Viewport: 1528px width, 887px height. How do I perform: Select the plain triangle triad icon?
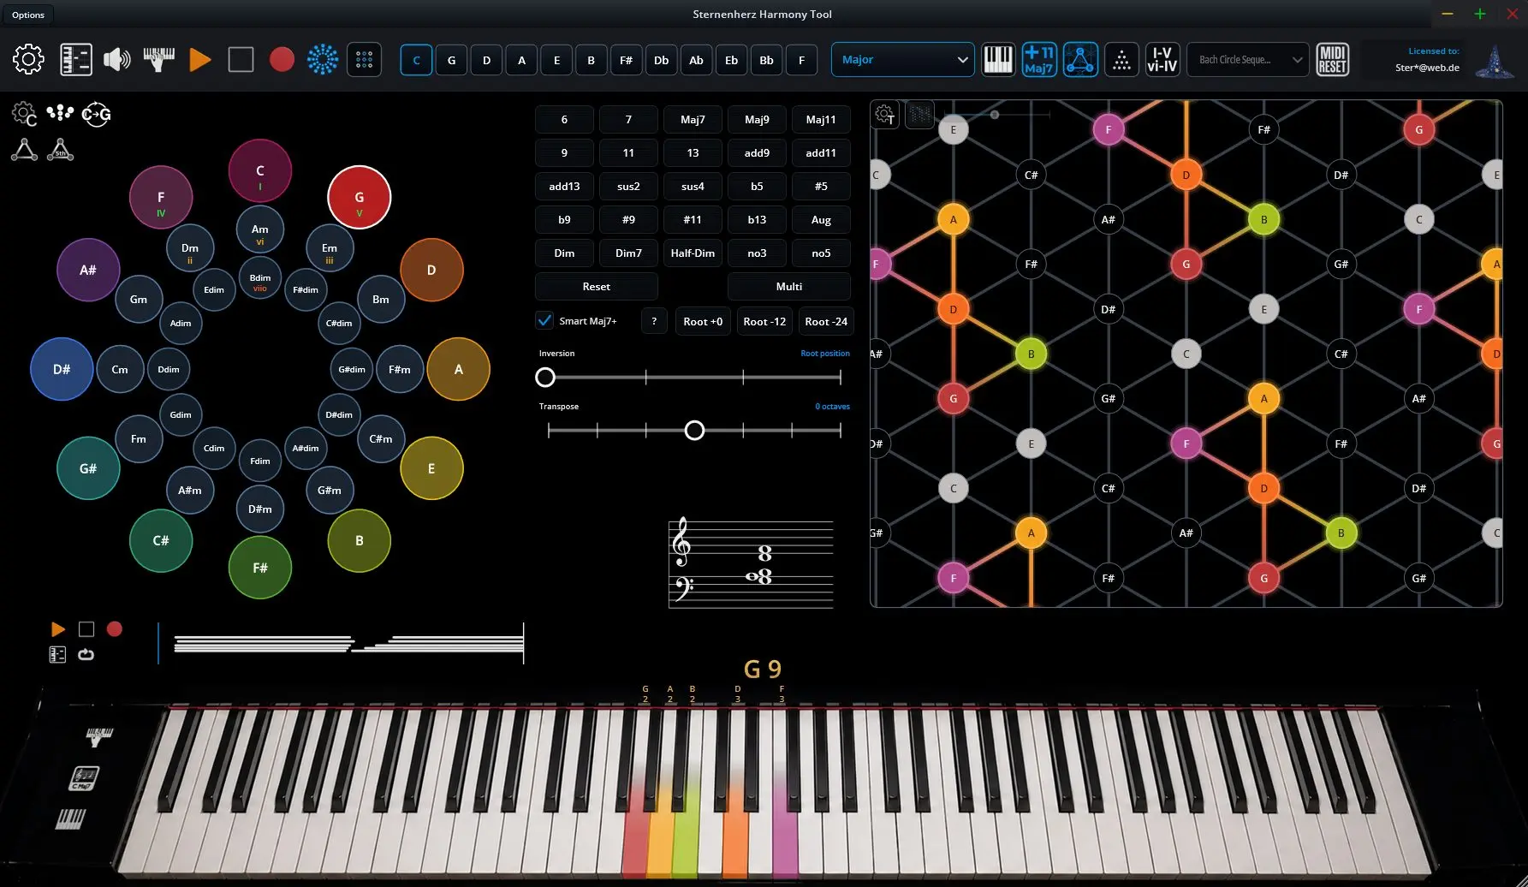coord(24,150)
